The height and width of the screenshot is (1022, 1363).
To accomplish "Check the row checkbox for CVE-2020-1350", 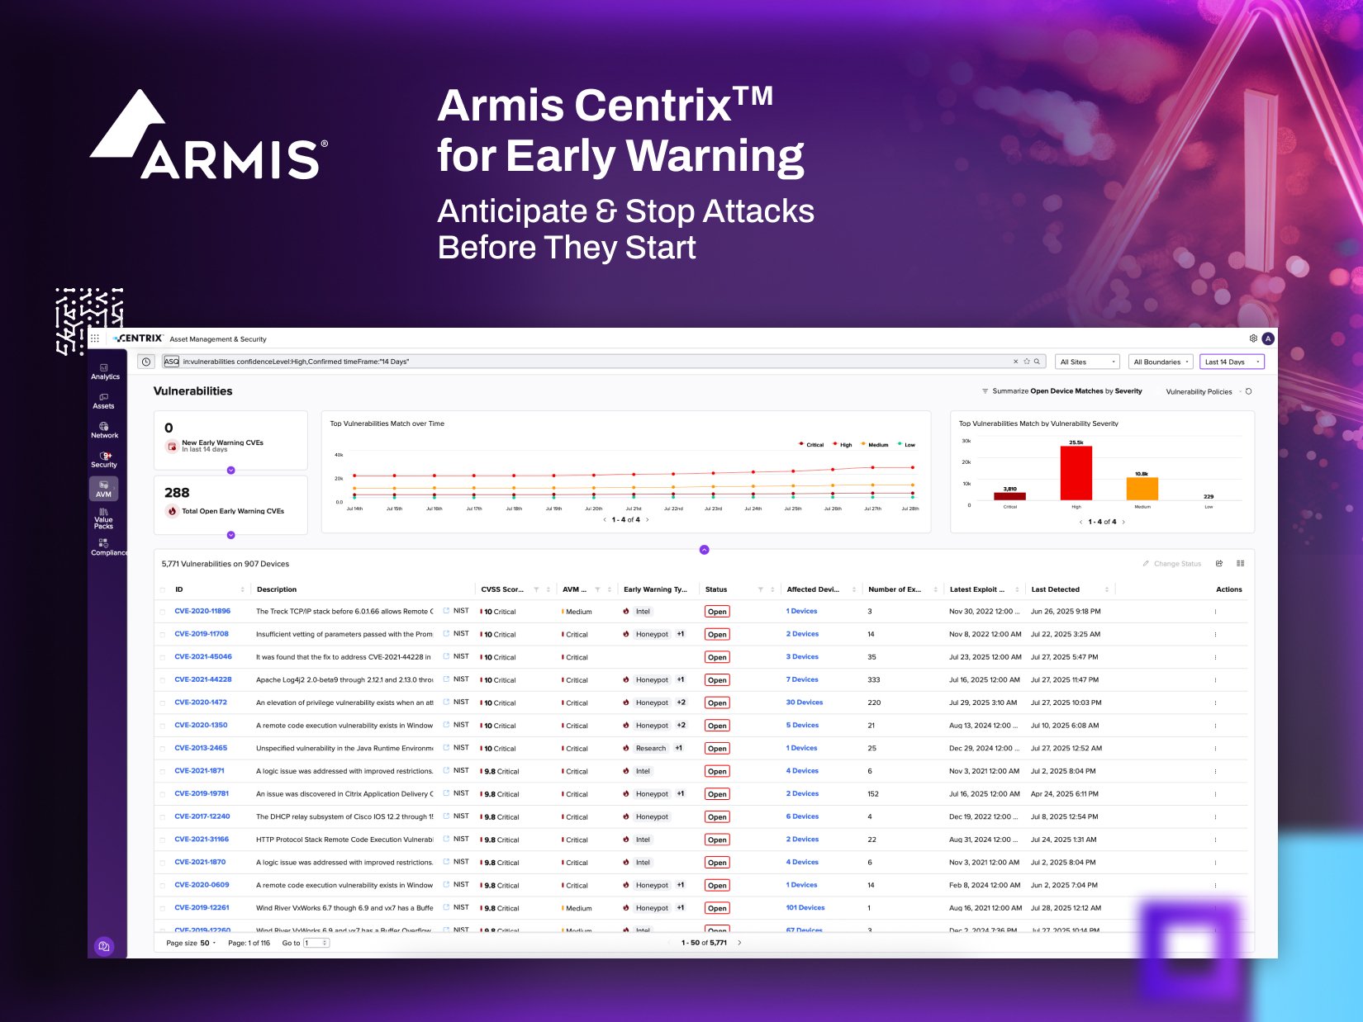I will [163, 726].
